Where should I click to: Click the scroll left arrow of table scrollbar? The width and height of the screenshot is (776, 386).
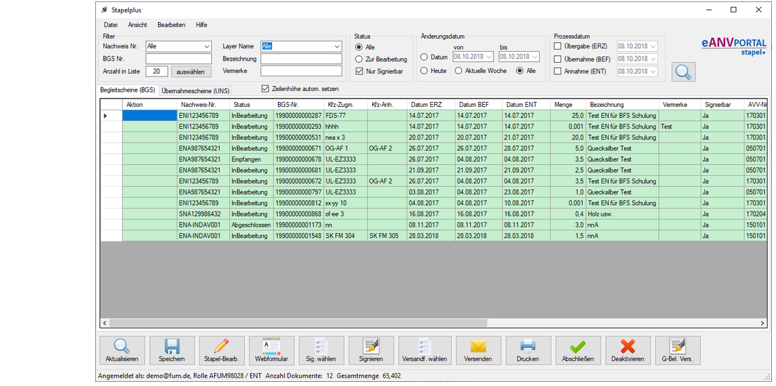104,323
